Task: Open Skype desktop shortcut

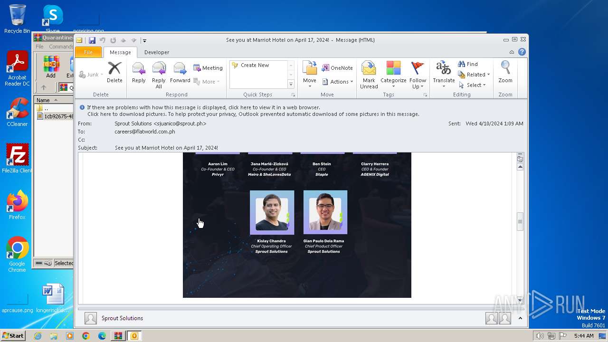Action: [x=52, y=19]
